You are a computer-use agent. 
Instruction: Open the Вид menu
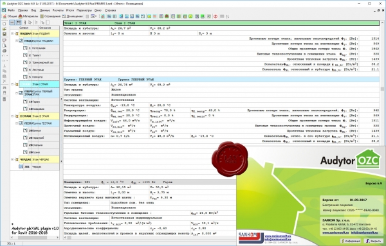coord(33,10)
